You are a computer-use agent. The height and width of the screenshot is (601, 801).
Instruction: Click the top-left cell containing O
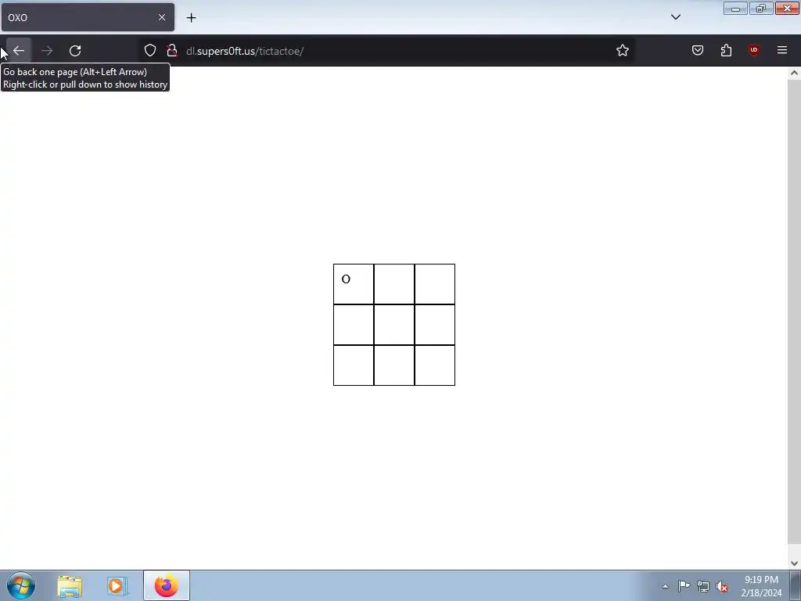click(354, 284)
